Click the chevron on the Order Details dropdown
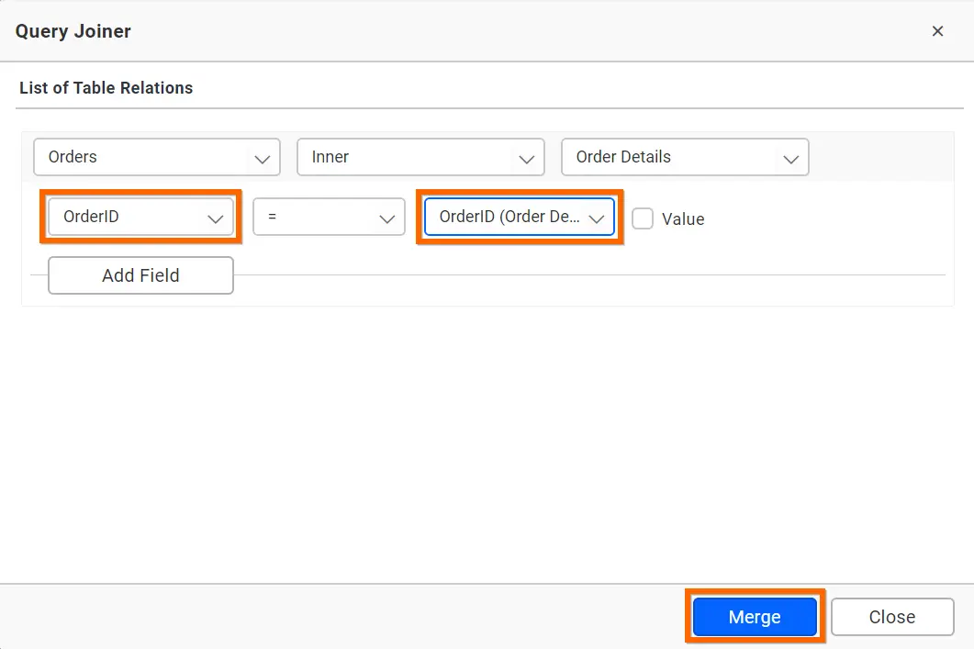This screenshot has height=649, width=974. [x=790, y=157]
